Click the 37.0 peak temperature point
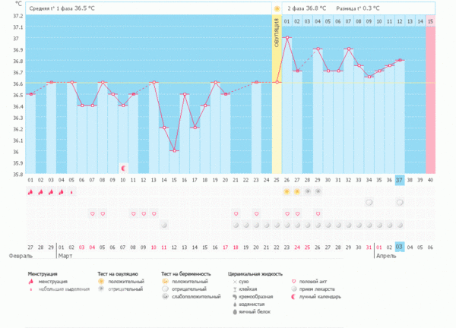456x328 pixels. [x=287, y=37]
